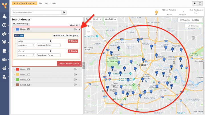Image resolution: width=205 pixels, height=115 pixels.
Task: Expand the Group 005 row
Action: click(14, 85)
